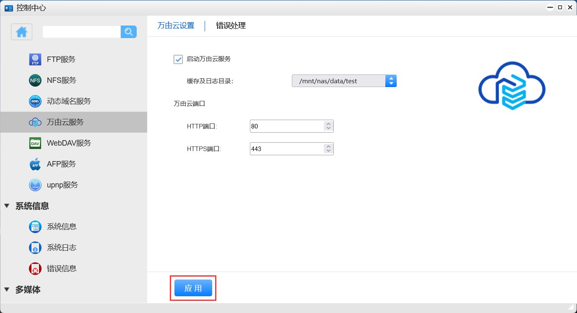Collapse the 多媒体 section
The height and width of the screenshot is (313, 577).
(x=7, y=290)
